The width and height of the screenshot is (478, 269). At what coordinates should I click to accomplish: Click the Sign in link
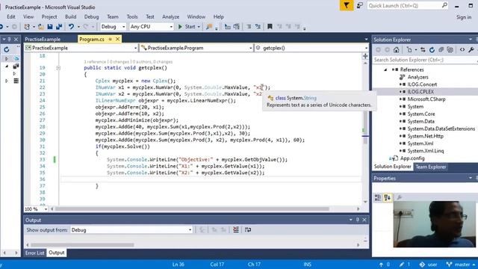pos(464,17)
